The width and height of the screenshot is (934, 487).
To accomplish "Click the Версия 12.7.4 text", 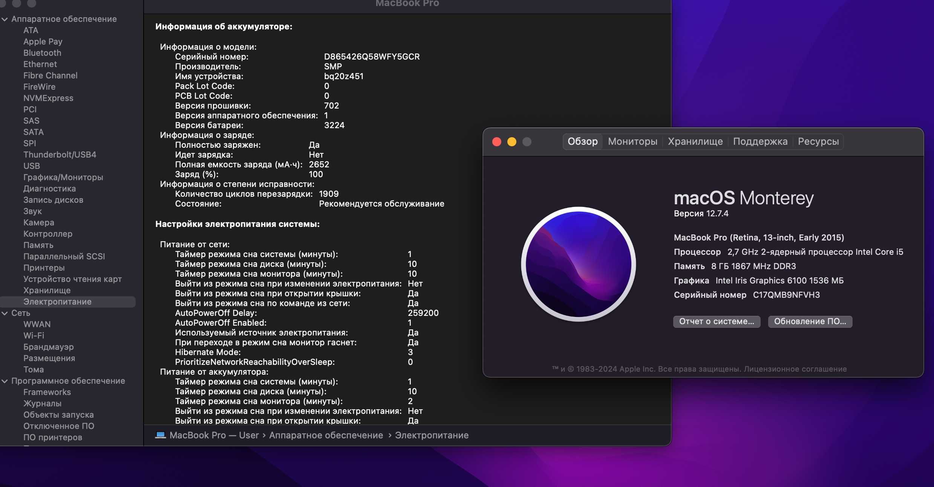I will point(701,214).
